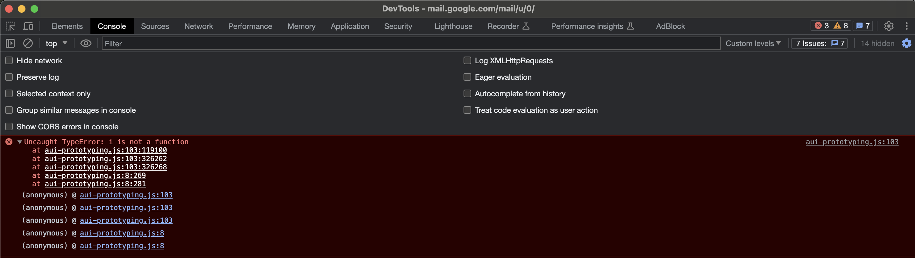The image size is (915, 258).
Task: Click the 7 Issues button
Action: (x=819, y=43)
